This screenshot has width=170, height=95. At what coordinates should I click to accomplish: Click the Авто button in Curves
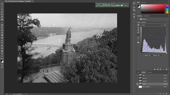(x=165, y=25)
